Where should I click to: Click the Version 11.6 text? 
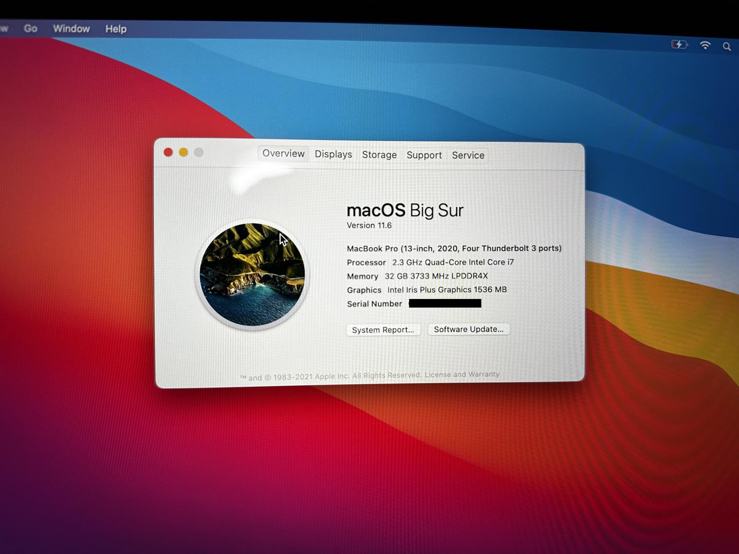(369, 225)
